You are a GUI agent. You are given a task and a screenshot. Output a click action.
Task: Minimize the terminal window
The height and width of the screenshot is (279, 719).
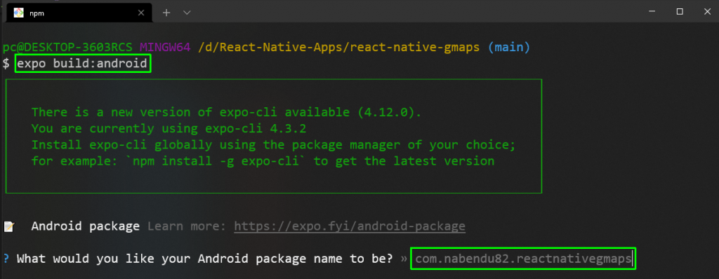(652, 12)
